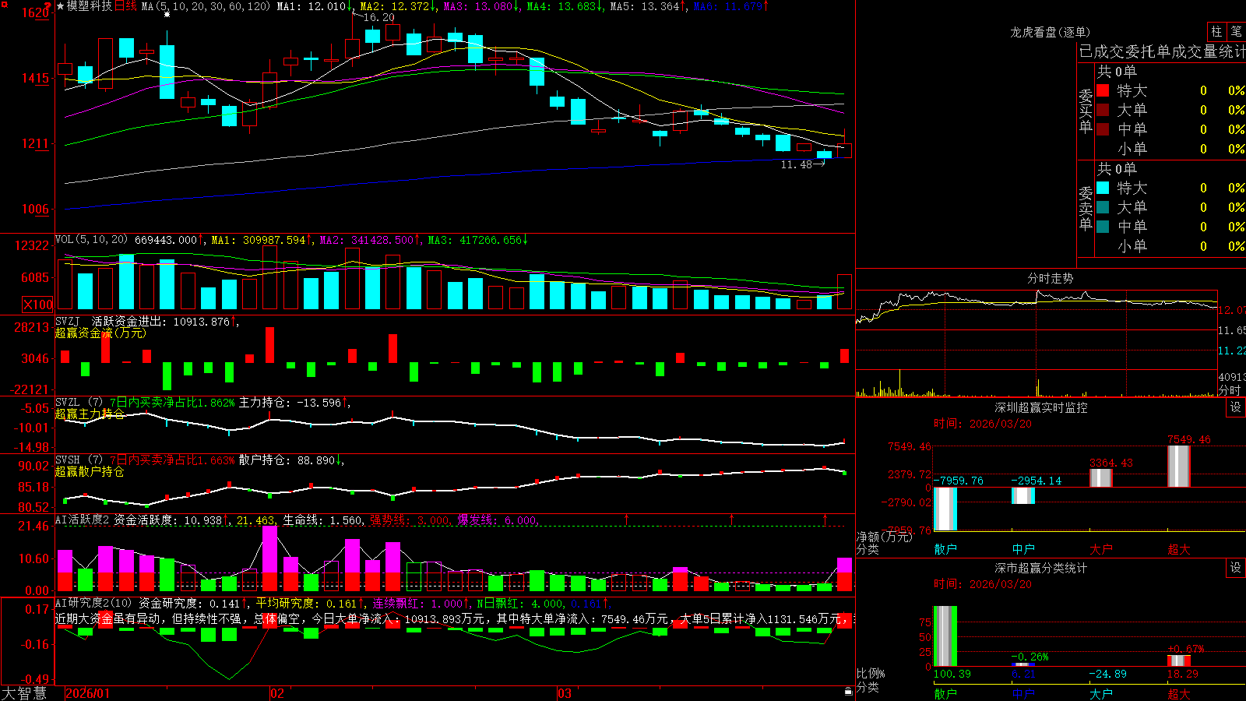The height and width of the screenshot is (701, 1246).
Task: Switch to 笔 tick view
Action: (1236, 31)
